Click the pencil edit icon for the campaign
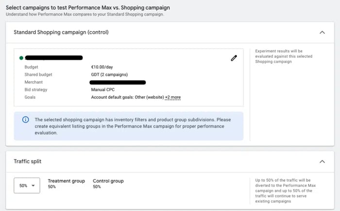 coord(234,58)
